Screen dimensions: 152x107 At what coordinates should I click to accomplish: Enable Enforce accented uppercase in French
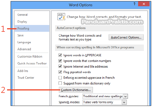click(x=60, y=78)
